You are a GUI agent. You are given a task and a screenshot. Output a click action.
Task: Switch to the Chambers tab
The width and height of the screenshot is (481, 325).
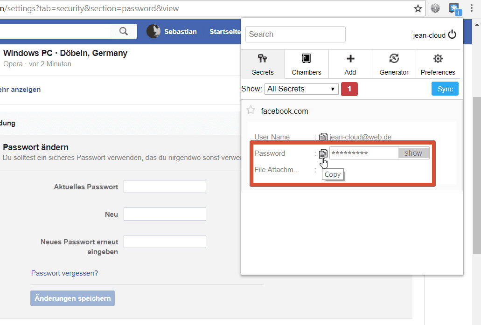(307, 64)
